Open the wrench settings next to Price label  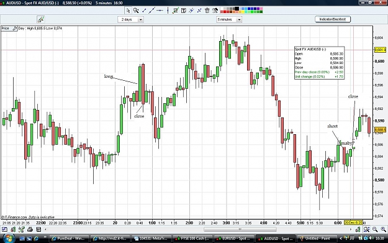(15, 29)
